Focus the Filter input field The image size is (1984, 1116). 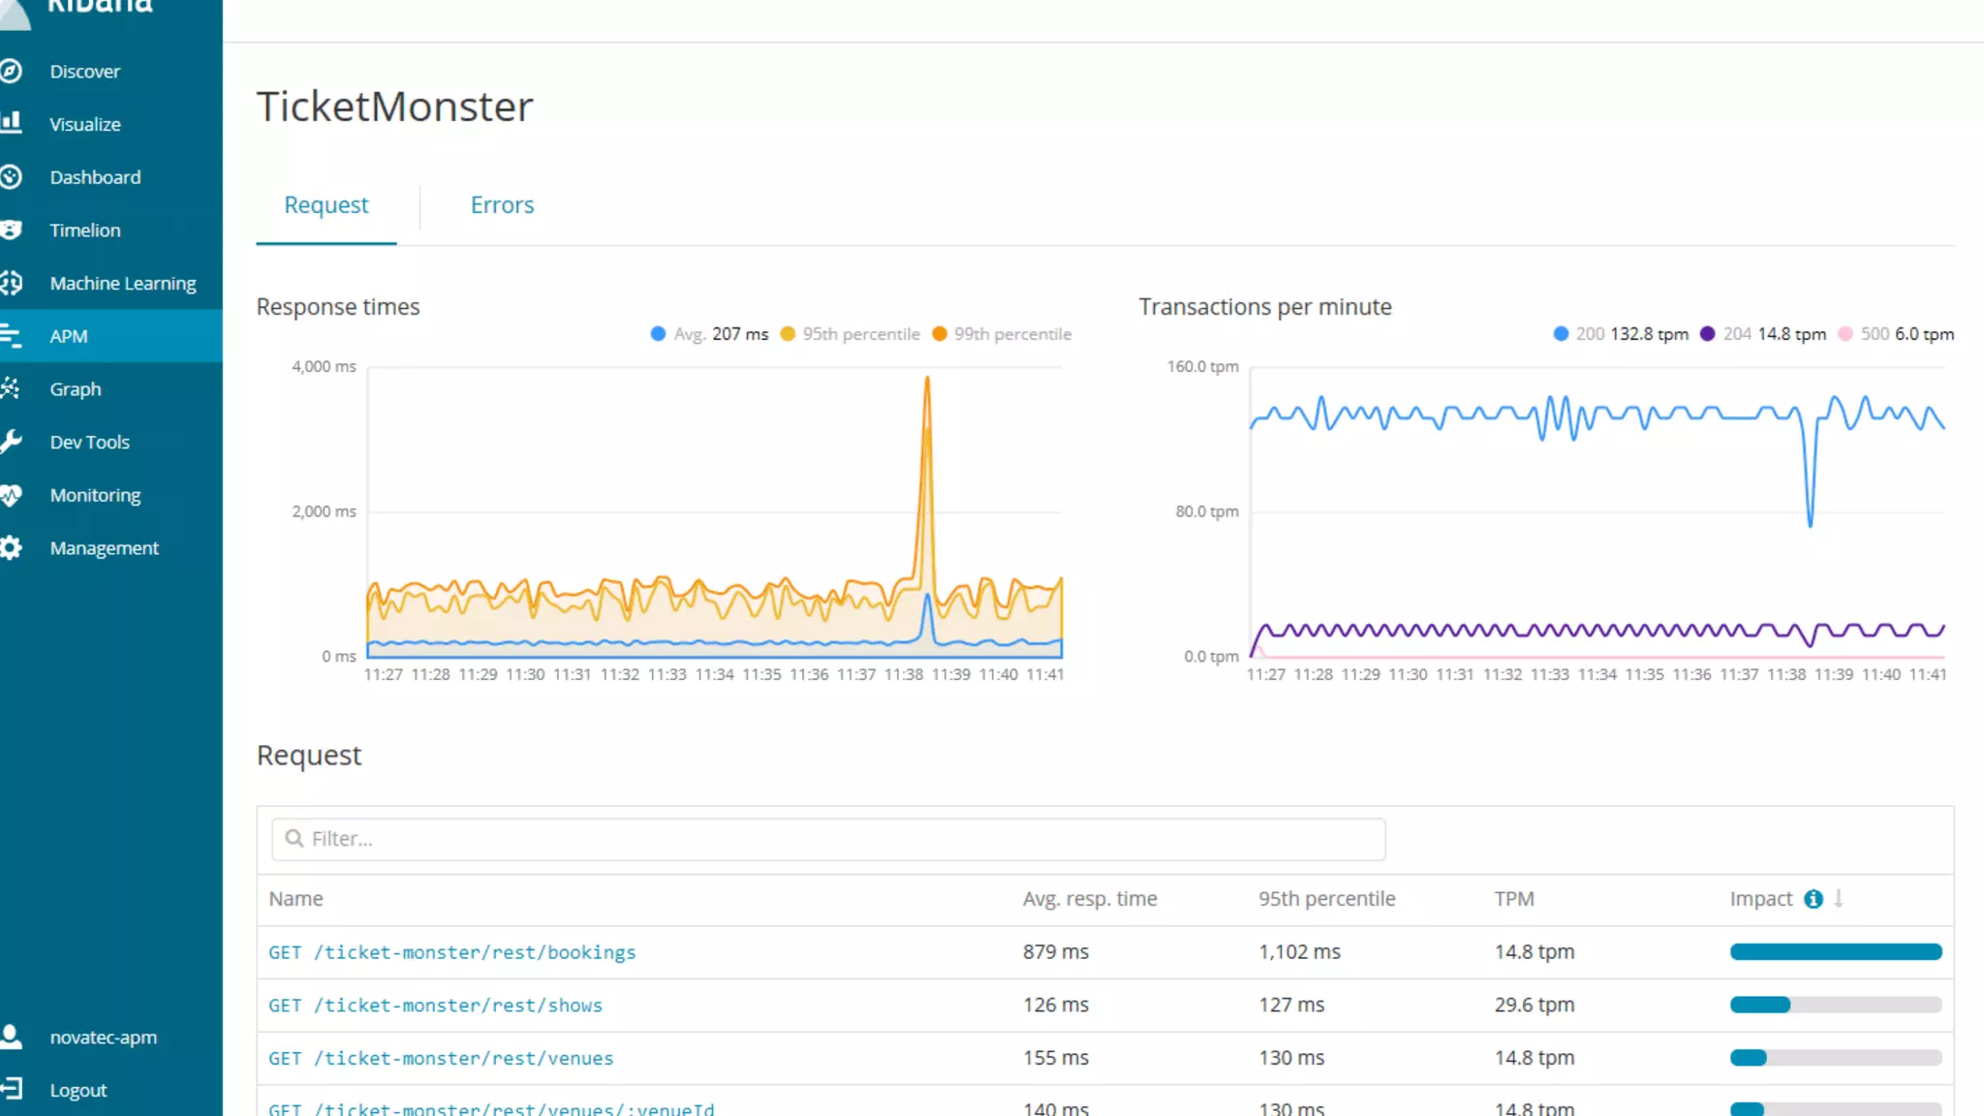pyautogui.click(x=828, y=839)
